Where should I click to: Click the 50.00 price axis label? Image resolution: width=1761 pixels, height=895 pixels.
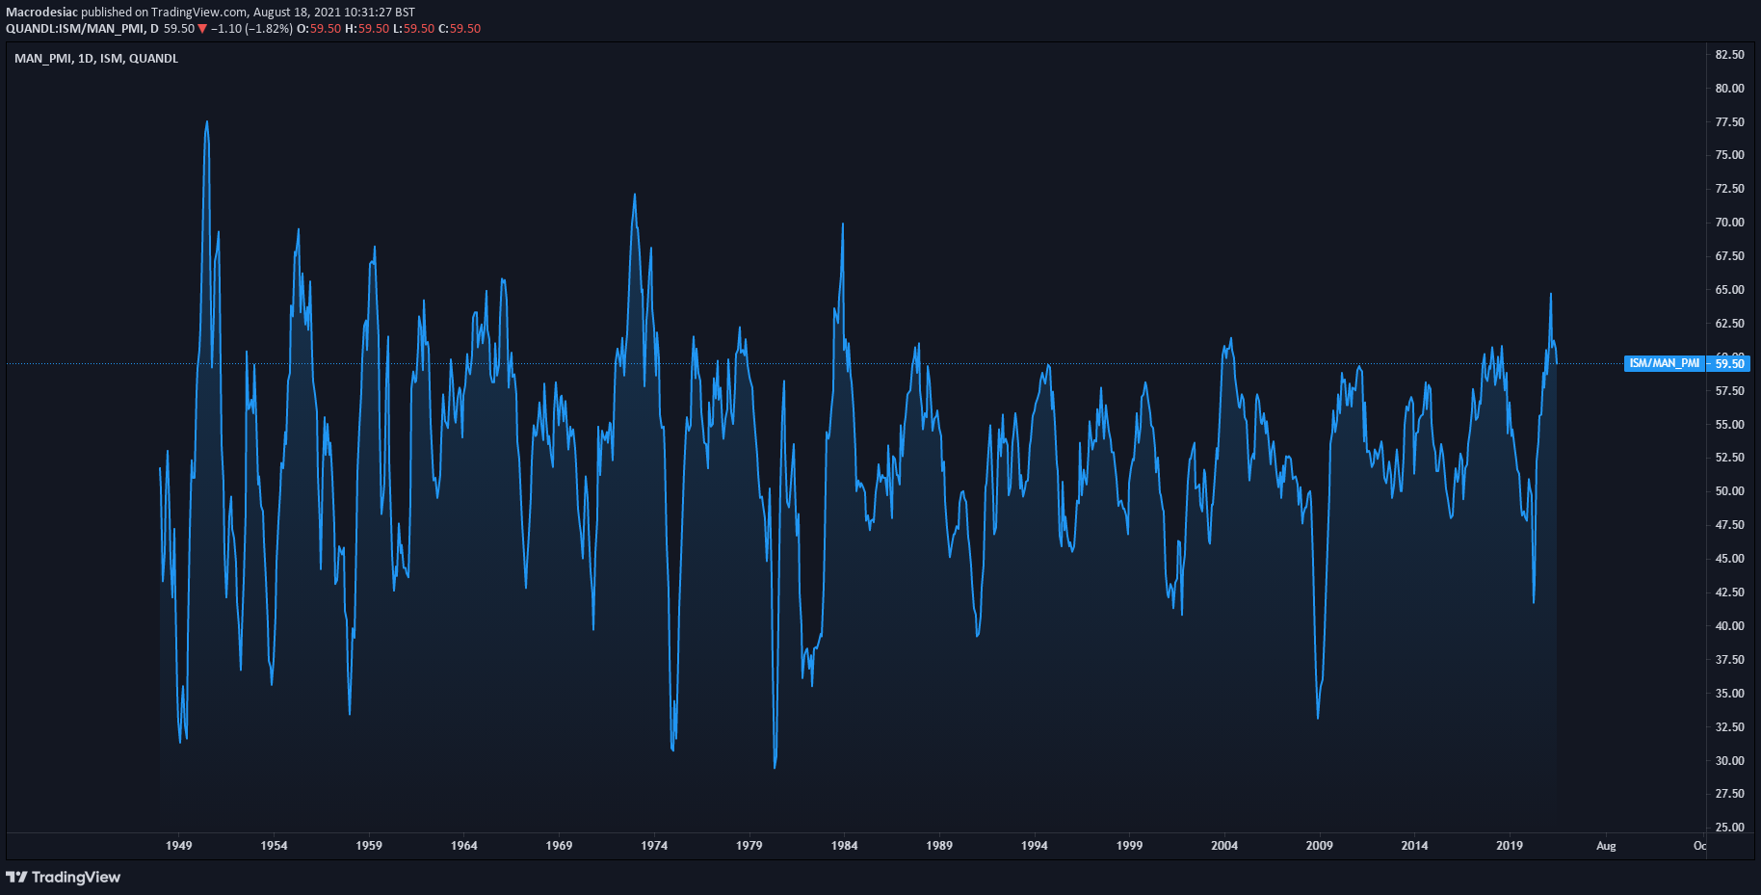pyautogui.click(x=1729, y=491)
